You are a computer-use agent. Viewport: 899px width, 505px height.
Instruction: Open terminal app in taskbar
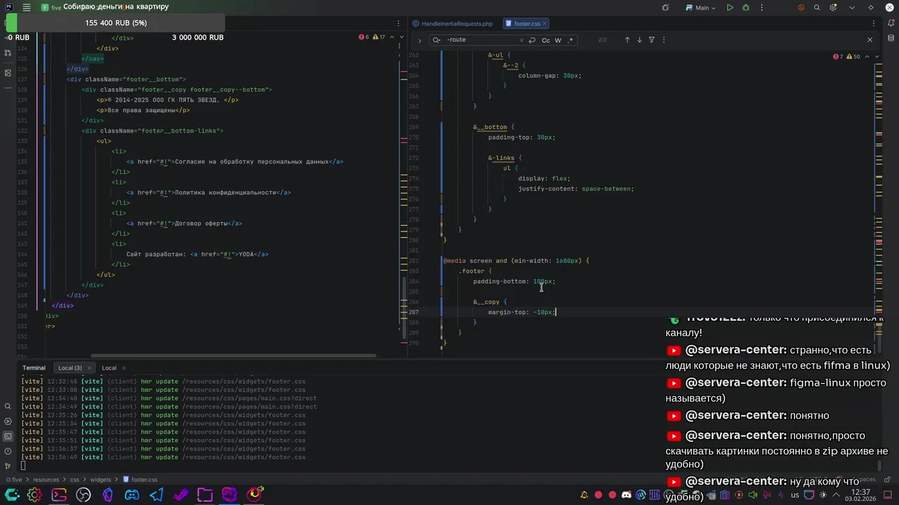59,495
